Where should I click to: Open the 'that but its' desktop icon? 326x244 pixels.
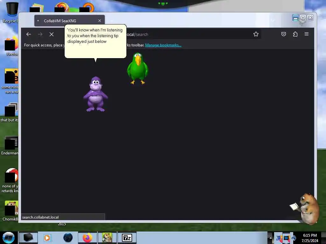click(10, 112)
